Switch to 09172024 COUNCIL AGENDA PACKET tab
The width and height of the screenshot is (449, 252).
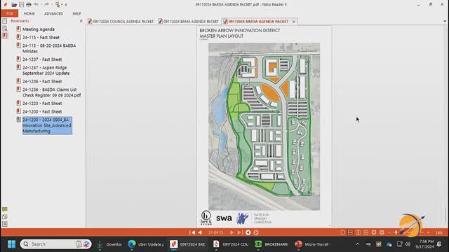pos(121,22)
